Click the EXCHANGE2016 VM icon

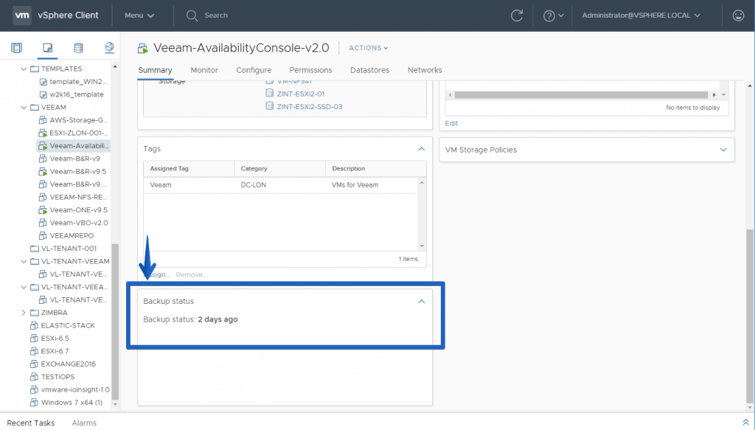click(34, 364)
